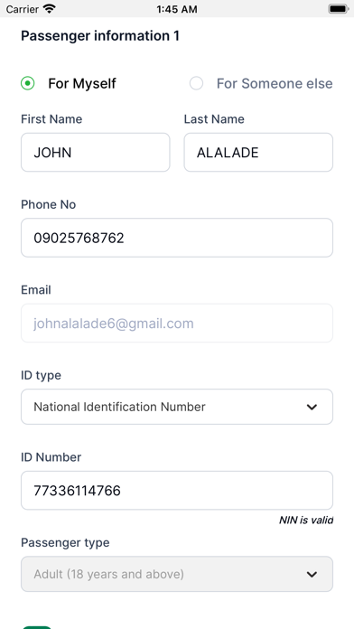This screenshot has height=629, width=354.
Task: Tap the Passenger type field label
Action: point(65,543)
